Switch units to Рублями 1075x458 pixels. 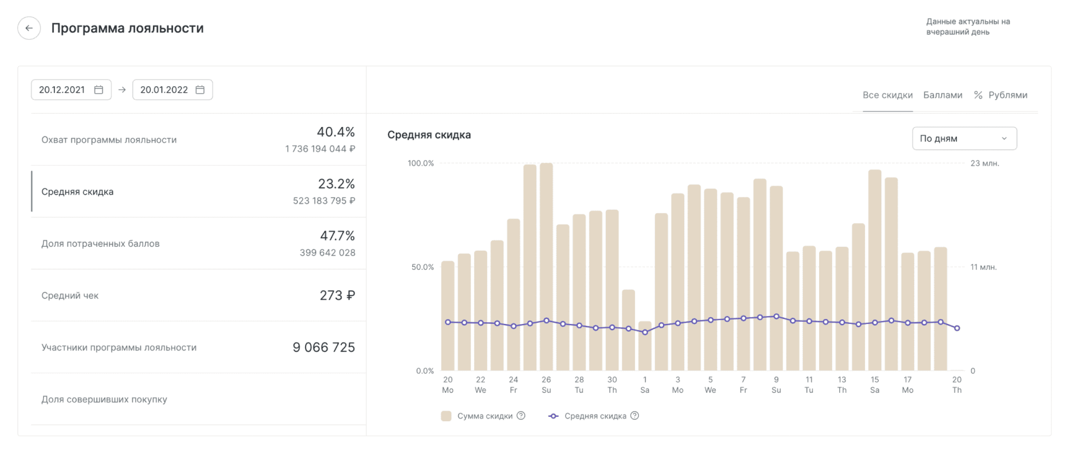tap(1007, 95)
